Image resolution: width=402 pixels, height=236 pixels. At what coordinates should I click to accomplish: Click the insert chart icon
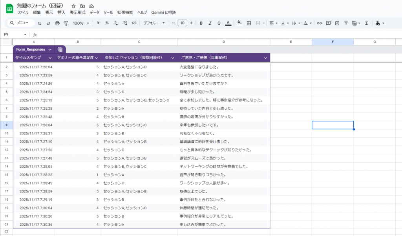(x=337, y=23)
